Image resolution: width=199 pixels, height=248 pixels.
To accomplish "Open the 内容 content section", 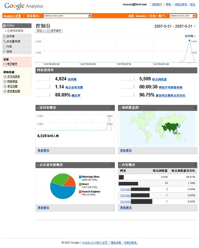I will tap(17, 47).
